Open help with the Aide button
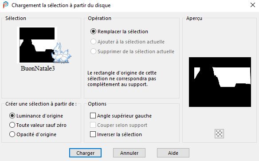Viewport: 259px width, 161px height. pyautogui.click(x=173, y=153)
